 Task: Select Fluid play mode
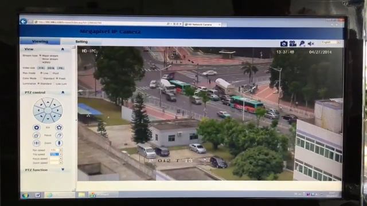(51, 73)
